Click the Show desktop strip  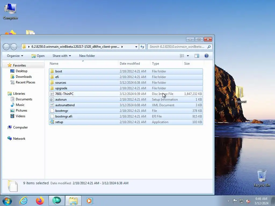click(x=273, y=201)
